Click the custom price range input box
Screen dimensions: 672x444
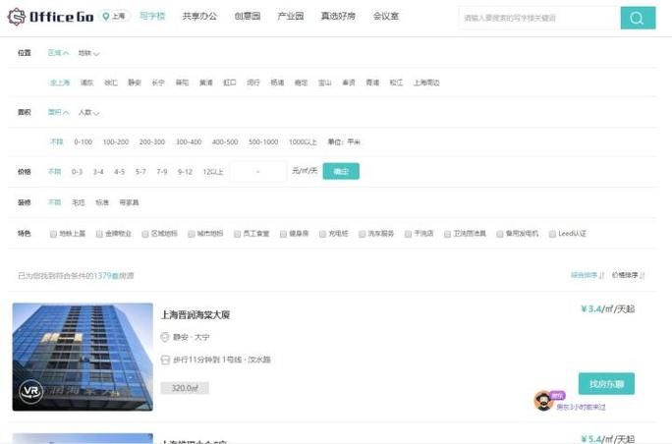point(258,172)
